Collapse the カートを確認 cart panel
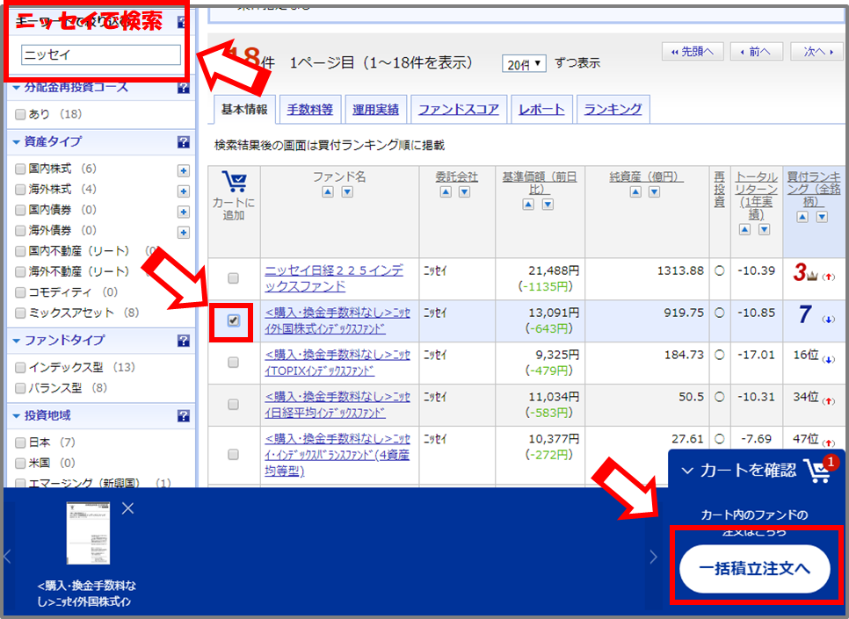 (738, 471)
